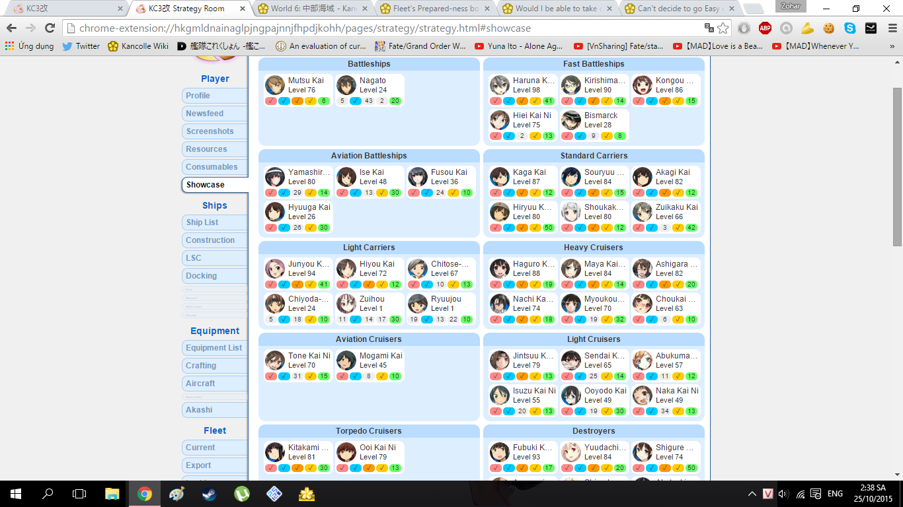Open the Skype extension icon

(x=849, y=28)
